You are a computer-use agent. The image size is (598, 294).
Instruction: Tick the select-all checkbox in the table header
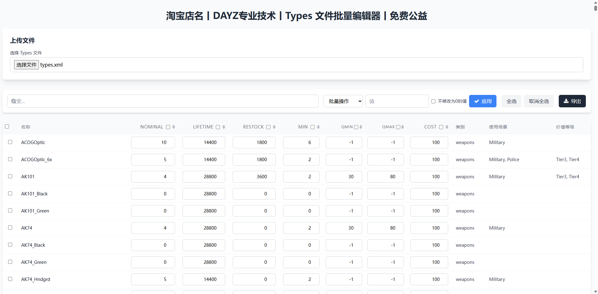click(x=7, y=127)
